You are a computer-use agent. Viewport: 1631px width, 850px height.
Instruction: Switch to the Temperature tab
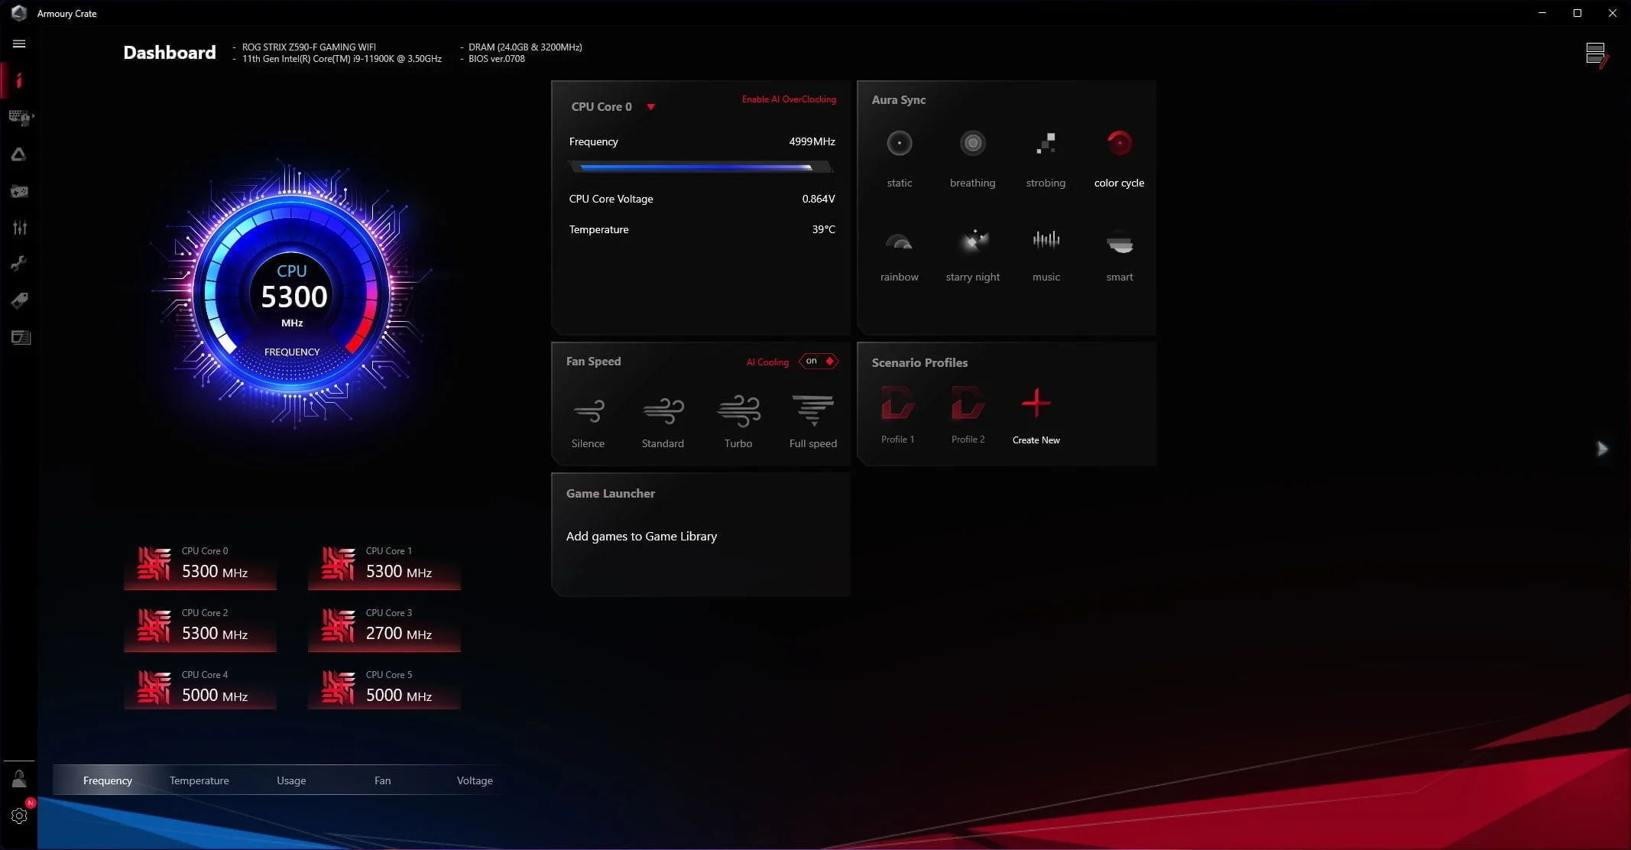199,780
